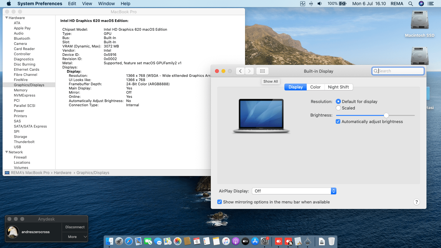This screenshot has width=441, height=248.
Task: Click "REMA's MacBook Pro" in the path bar
Action: (x=30, y=173)
